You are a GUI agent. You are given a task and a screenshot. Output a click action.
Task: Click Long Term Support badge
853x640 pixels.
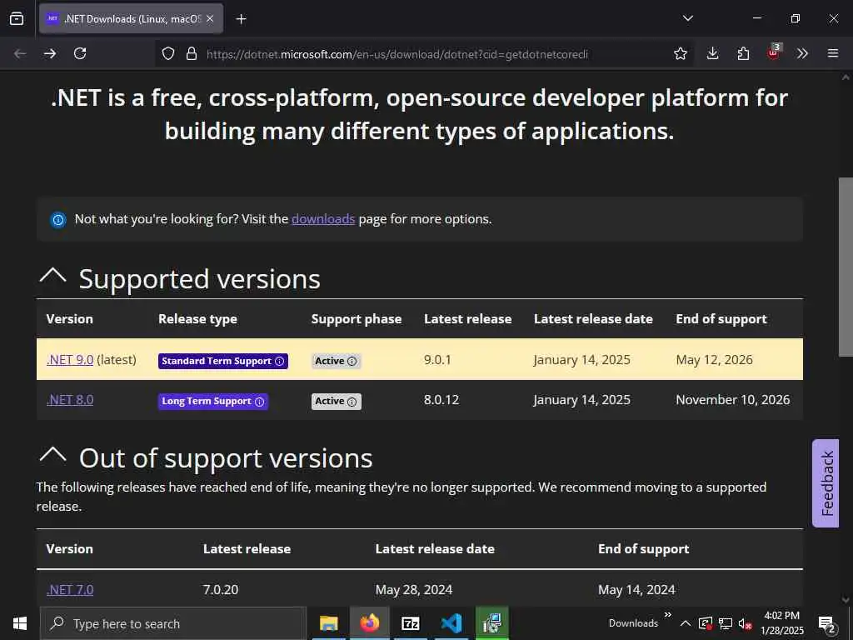[x=212, y=401]
